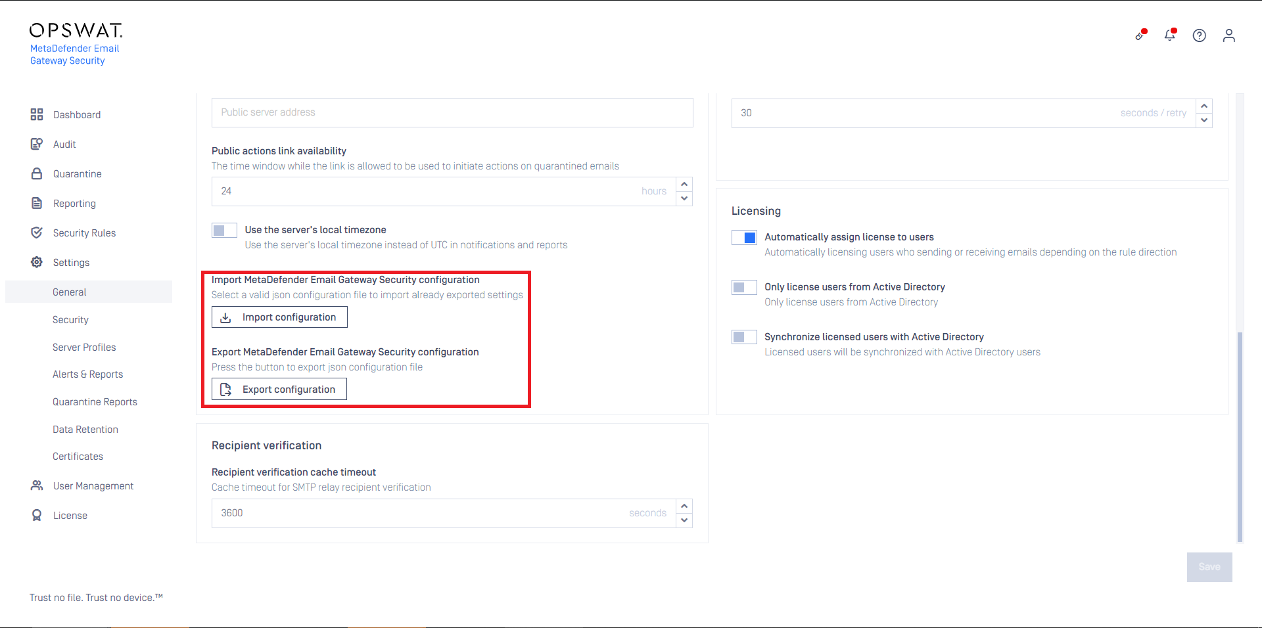Click the 24 hours input field

pos(444,191)
